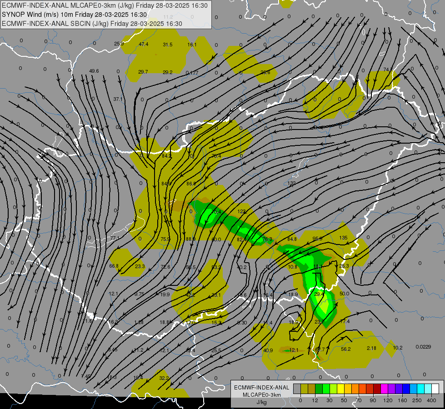Click the 400 label on color scale
This screenshot has width=445, height=409.
coord(431,400)
